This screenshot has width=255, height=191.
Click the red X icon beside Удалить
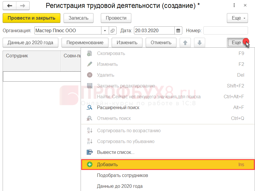tap(90, 75)
